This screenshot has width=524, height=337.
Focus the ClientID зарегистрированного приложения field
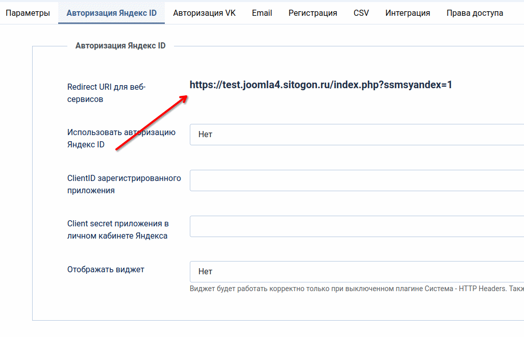point(357,180)
